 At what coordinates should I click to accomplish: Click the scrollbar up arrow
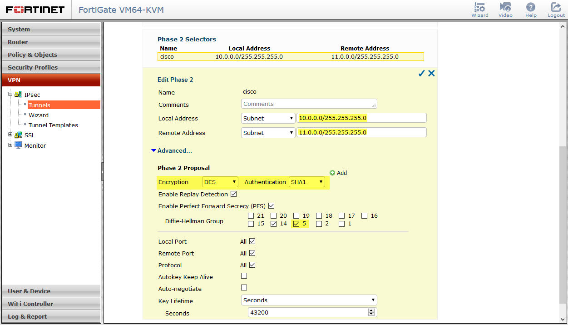[563, 26]
